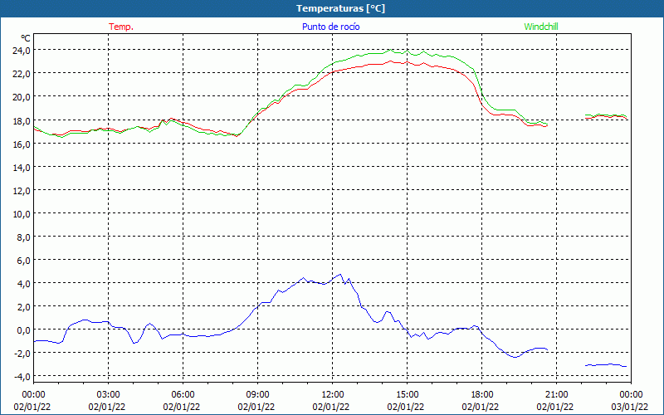Click the '8,0' y-axis value
The image size is (664, 415).
pyautogui.click(x=23, y=237)
